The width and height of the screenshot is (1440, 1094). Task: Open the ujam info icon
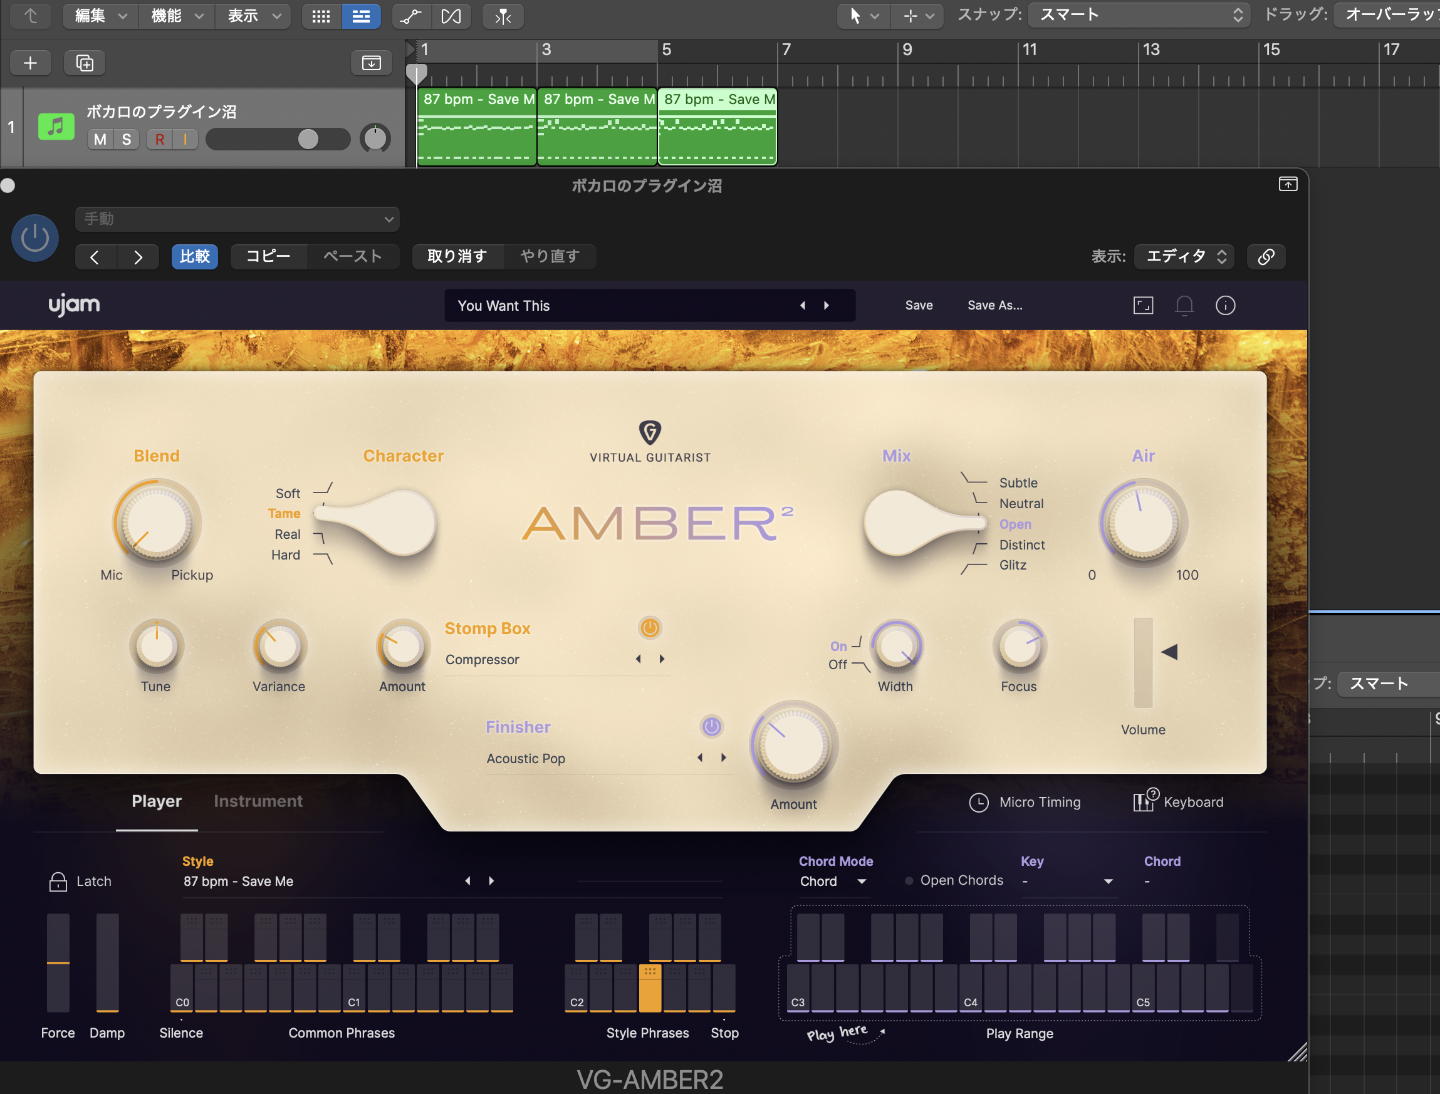pyautogui.click(x=1225, y=305)
